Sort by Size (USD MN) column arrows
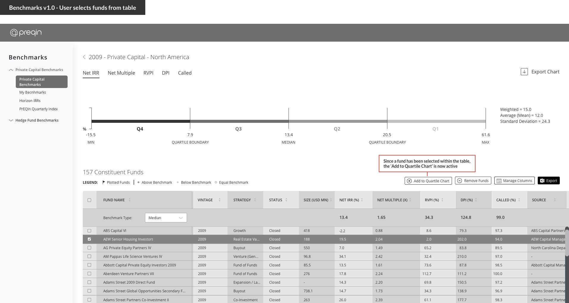Screen dimensions: 569x303 click(x=331, y=200)
